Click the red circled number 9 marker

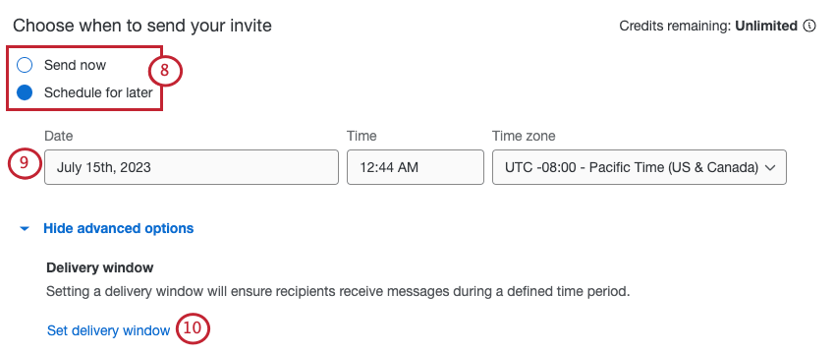tap(25, 163)
